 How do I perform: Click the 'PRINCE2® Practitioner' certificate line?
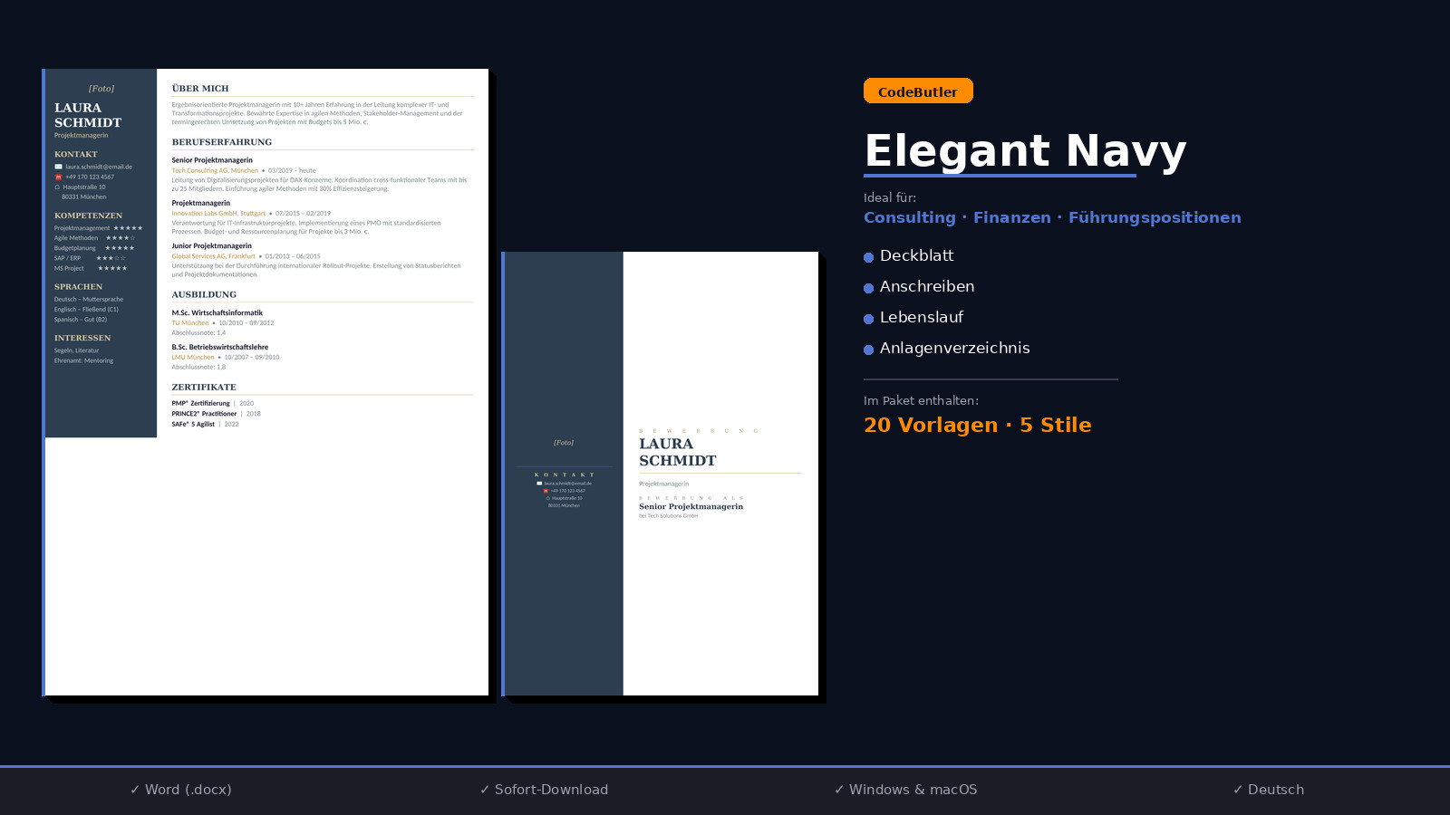(x=217, y=414)
